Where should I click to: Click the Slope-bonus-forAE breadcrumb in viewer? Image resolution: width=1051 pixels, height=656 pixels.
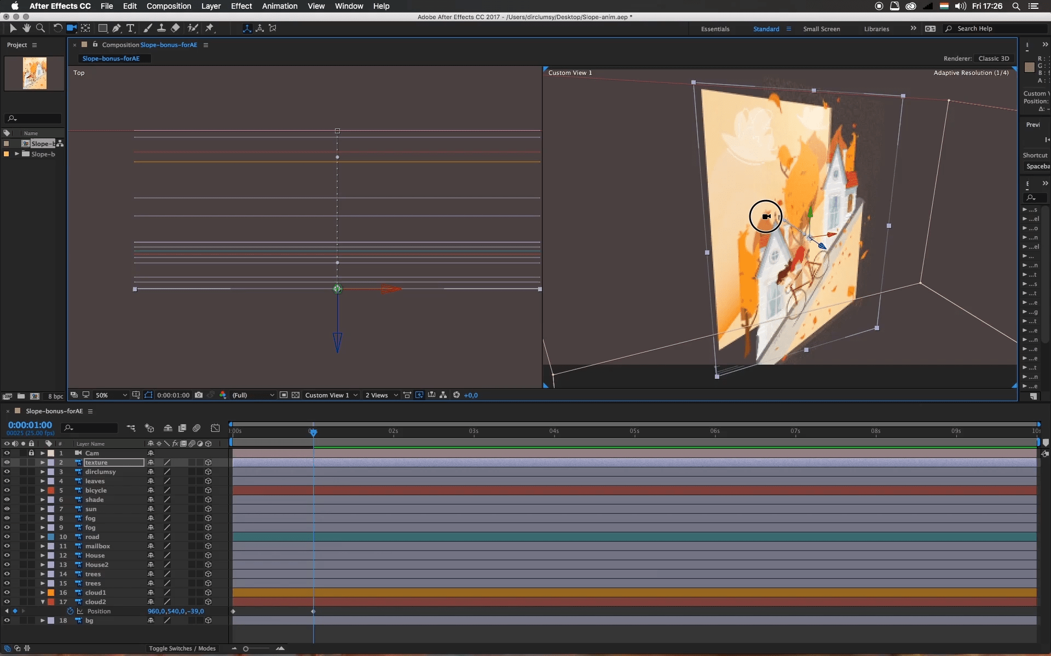pyautogui.click(x=111, y=58)
